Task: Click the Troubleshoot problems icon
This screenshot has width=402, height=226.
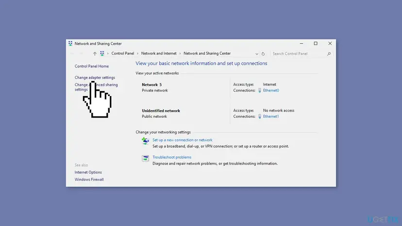Action: [x=145, y=158]
